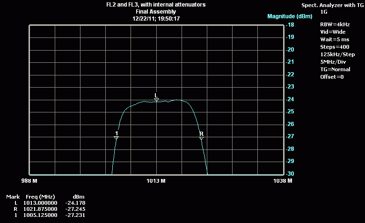365x223 pixels.
Task: Select marker L on the trace
Action: coord(156,97)
